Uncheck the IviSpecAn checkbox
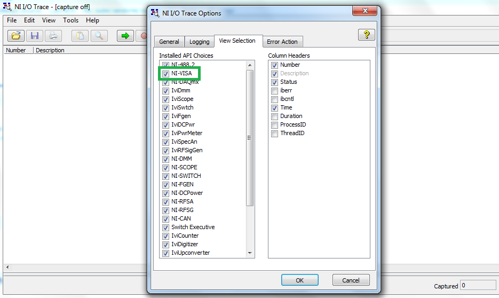 (x=165, y=142)
